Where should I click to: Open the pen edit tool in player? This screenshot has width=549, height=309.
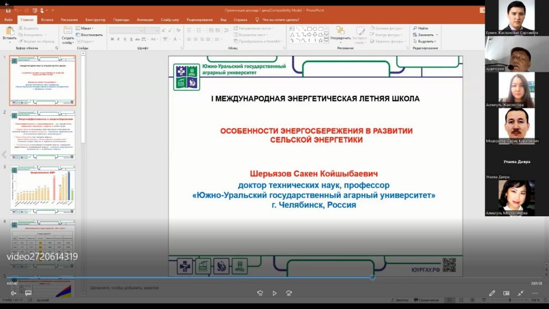492,293
